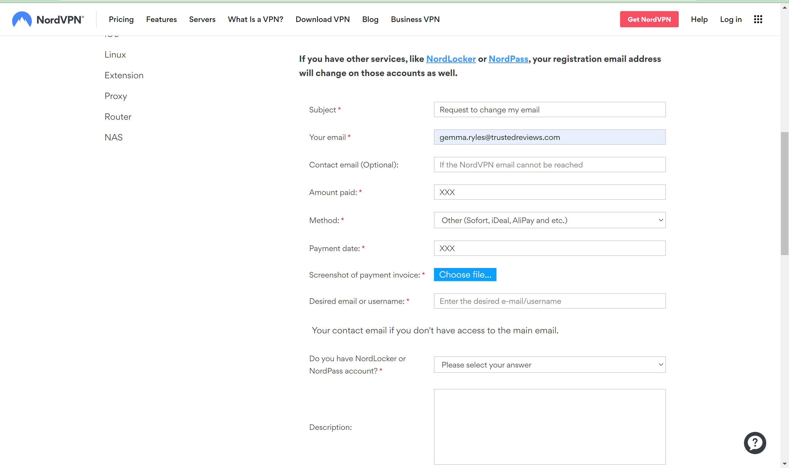This screenshot has width=789, height=468.
Task: Click the Choose file... button
Action: point(465,275)
